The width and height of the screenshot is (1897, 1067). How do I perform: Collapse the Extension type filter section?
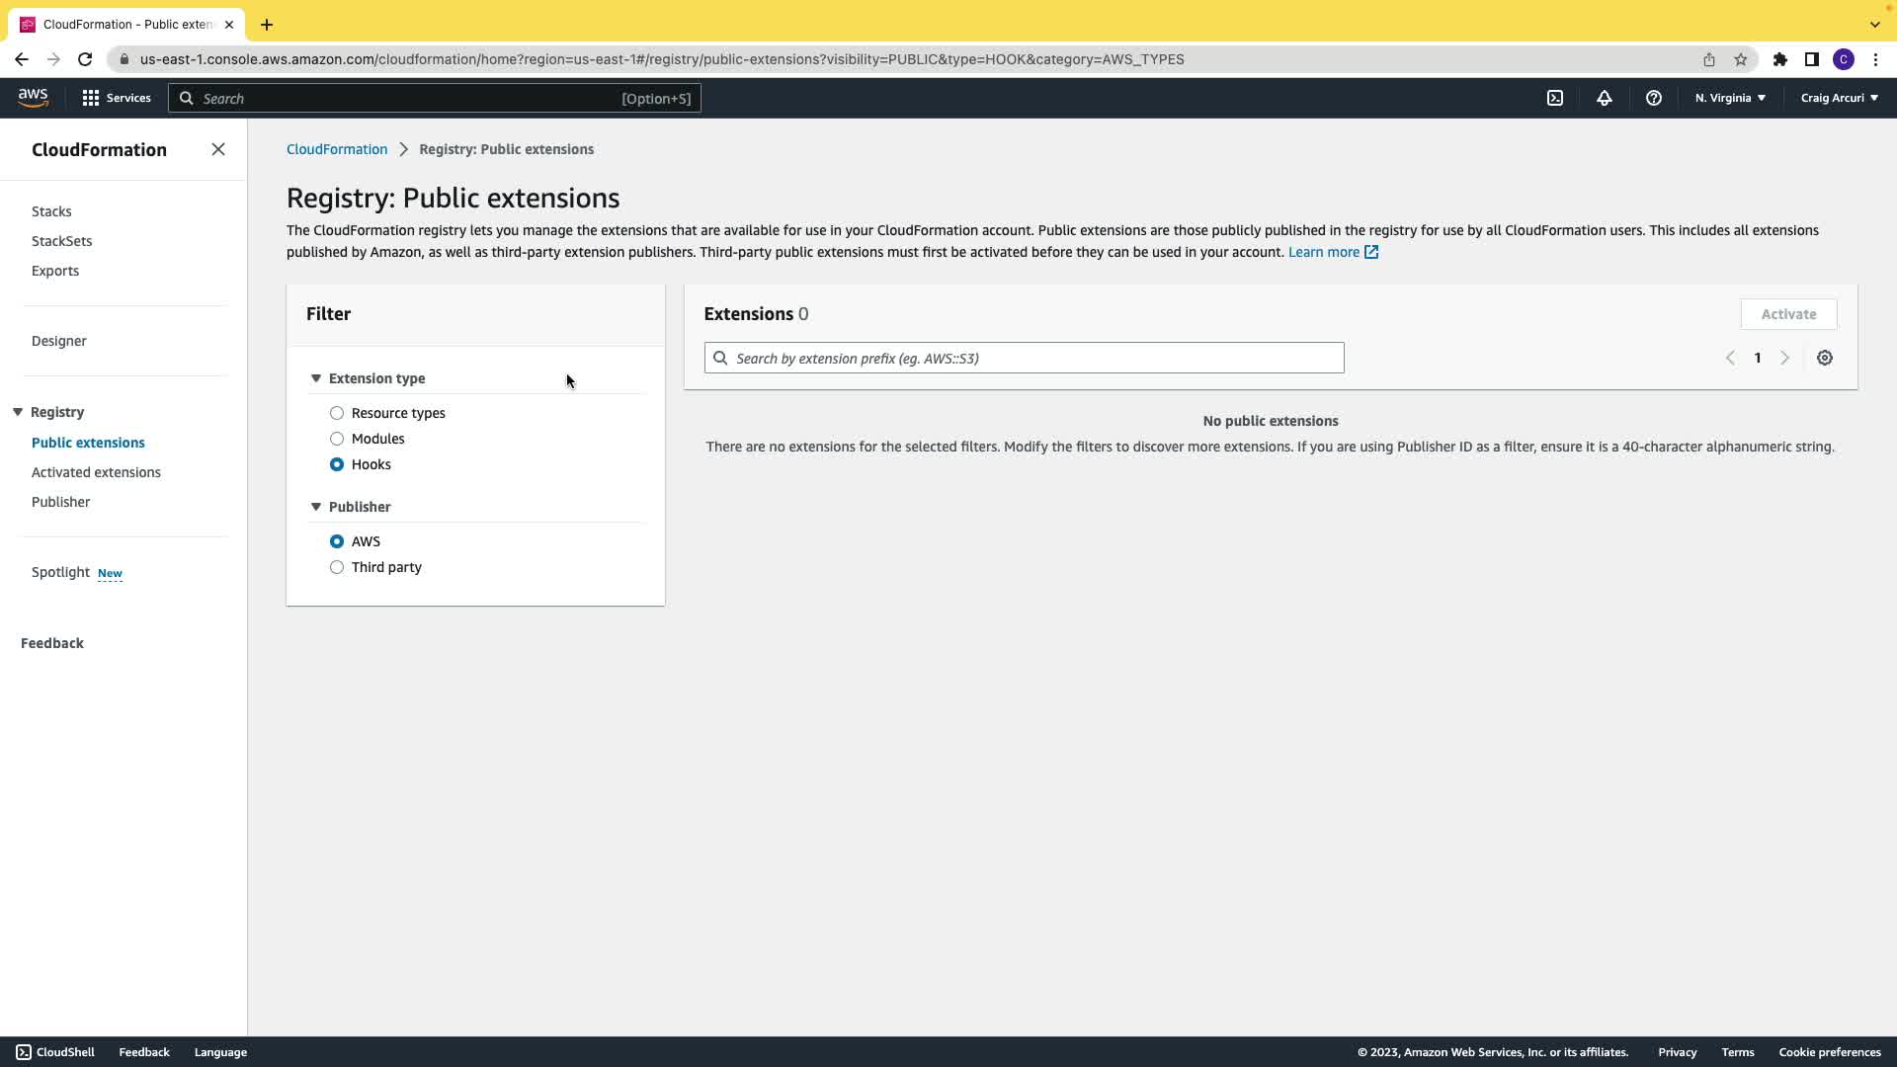pos(316,378)
